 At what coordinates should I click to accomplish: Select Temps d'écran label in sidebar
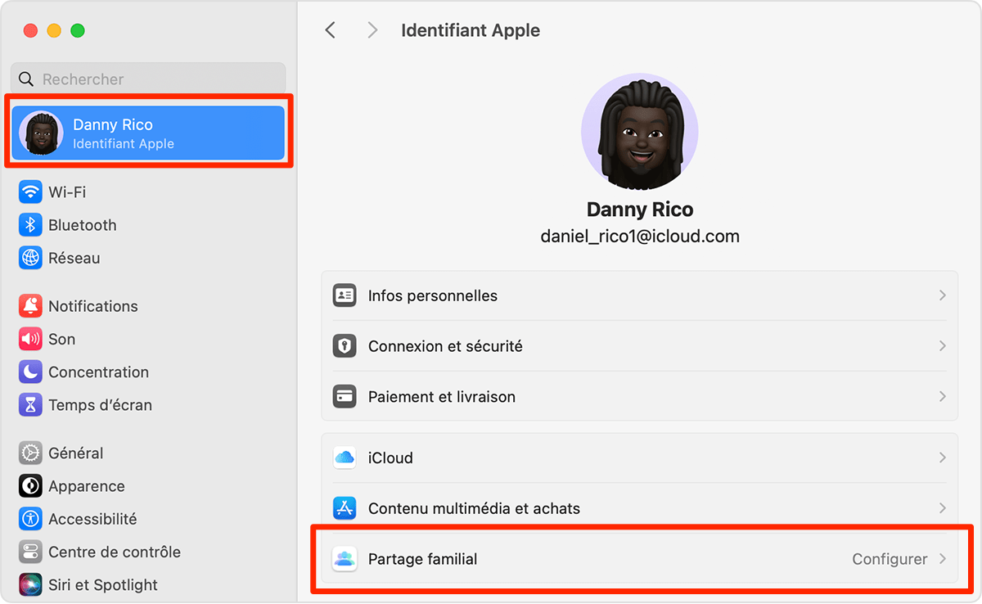tap(100, 404)
